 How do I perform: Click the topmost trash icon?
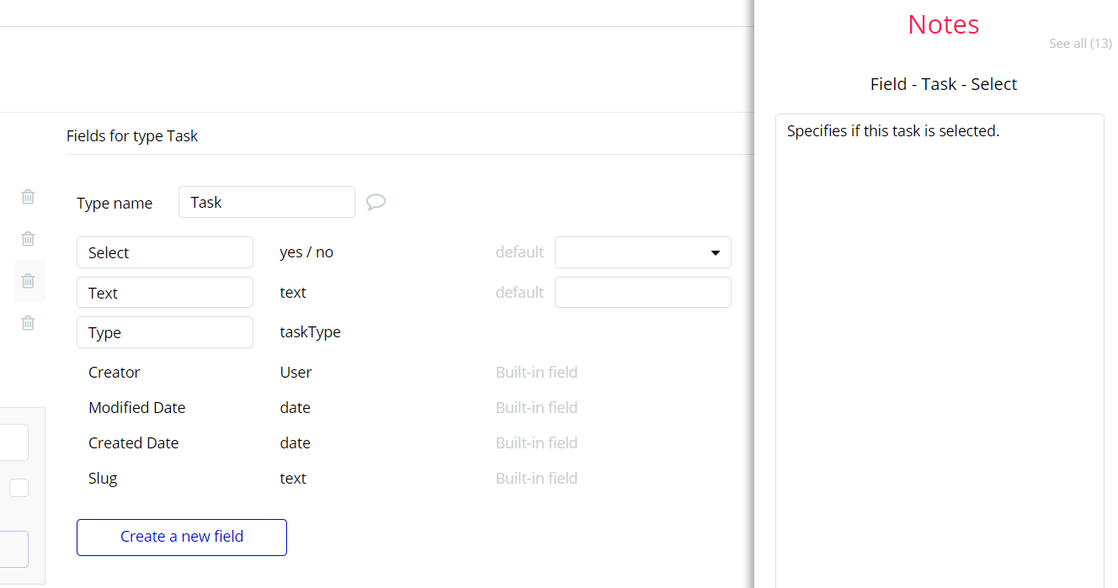[x=28, y=197]
